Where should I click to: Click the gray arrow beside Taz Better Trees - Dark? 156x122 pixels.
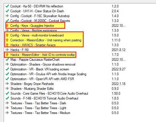7,103
